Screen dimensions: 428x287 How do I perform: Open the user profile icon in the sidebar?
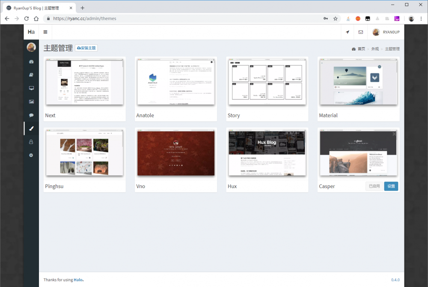pos(31,142)
